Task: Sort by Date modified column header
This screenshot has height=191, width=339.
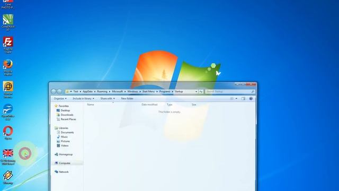Action: pos(149,105)
